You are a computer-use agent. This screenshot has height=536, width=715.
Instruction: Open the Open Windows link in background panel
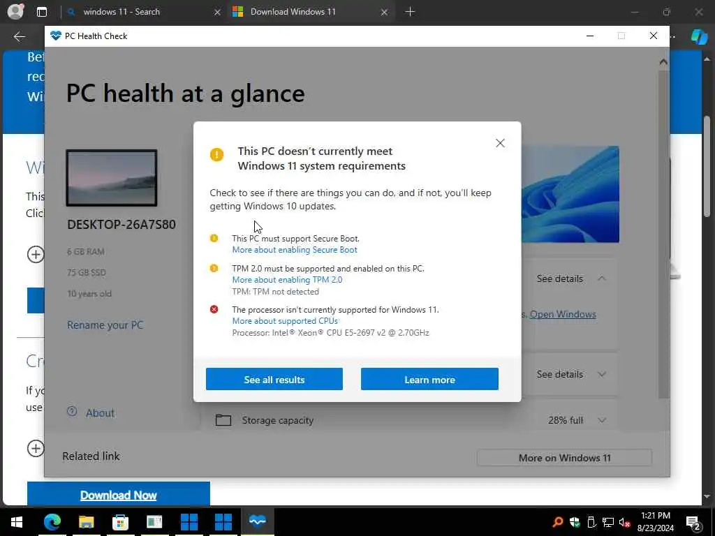[563, 314]
